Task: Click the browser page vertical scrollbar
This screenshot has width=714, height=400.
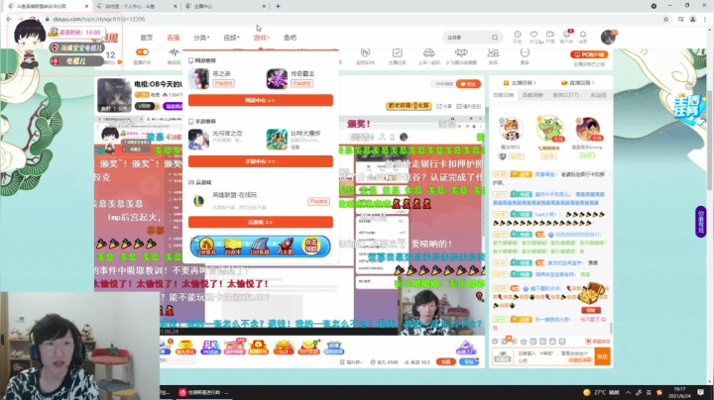Action: (x=709, y=141)
